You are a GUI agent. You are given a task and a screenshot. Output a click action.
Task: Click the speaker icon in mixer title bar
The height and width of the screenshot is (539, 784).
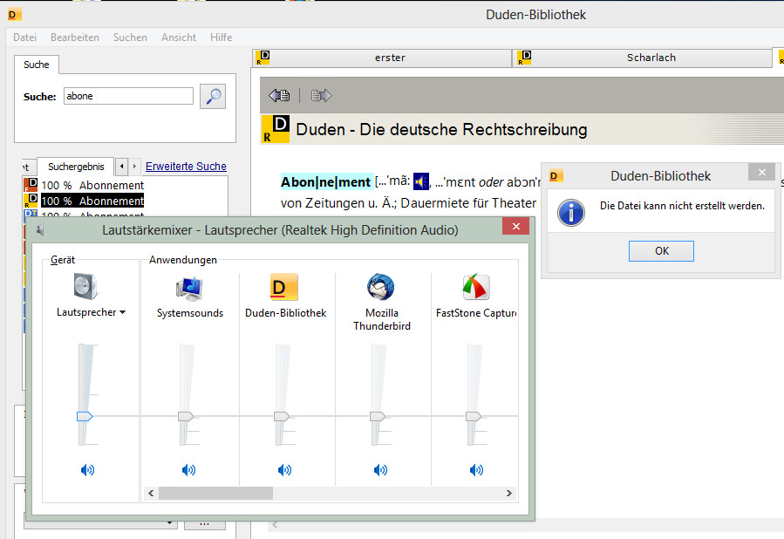(x=41, y=230)
